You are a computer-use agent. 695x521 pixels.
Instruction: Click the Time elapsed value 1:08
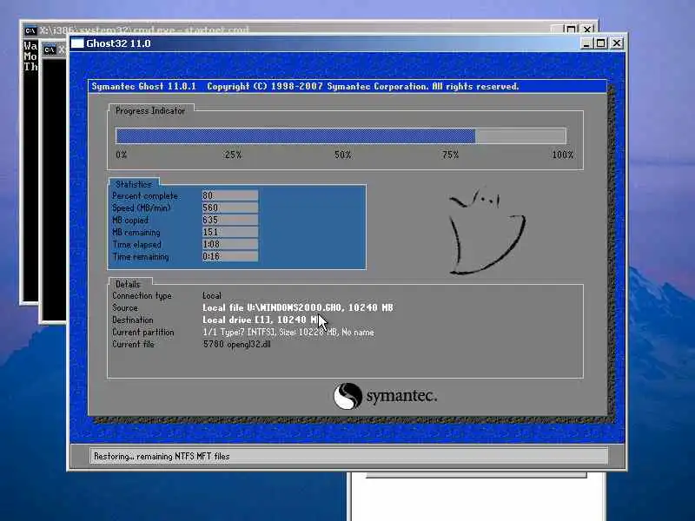click(x=230, y=244)
